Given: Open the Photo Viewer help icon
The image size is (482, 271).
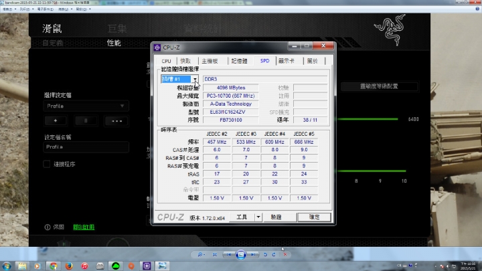Looking at the screenshot, I should (x=477, y=9).
